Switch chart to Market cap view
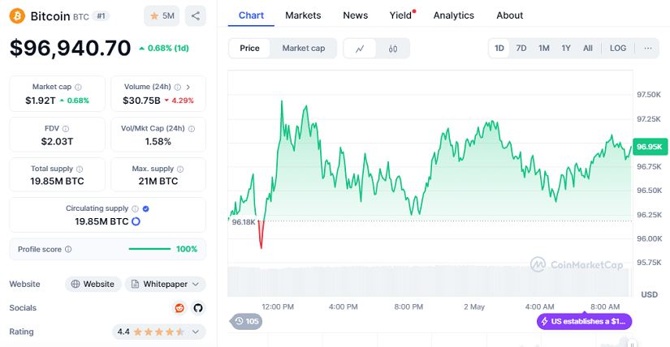Screen dimensions: 670x347 point(303,49)
